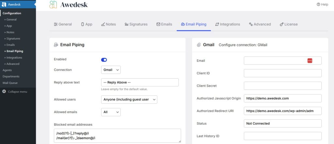
Task: Open Agents in the sidebar
Action: tap(7, 70)
